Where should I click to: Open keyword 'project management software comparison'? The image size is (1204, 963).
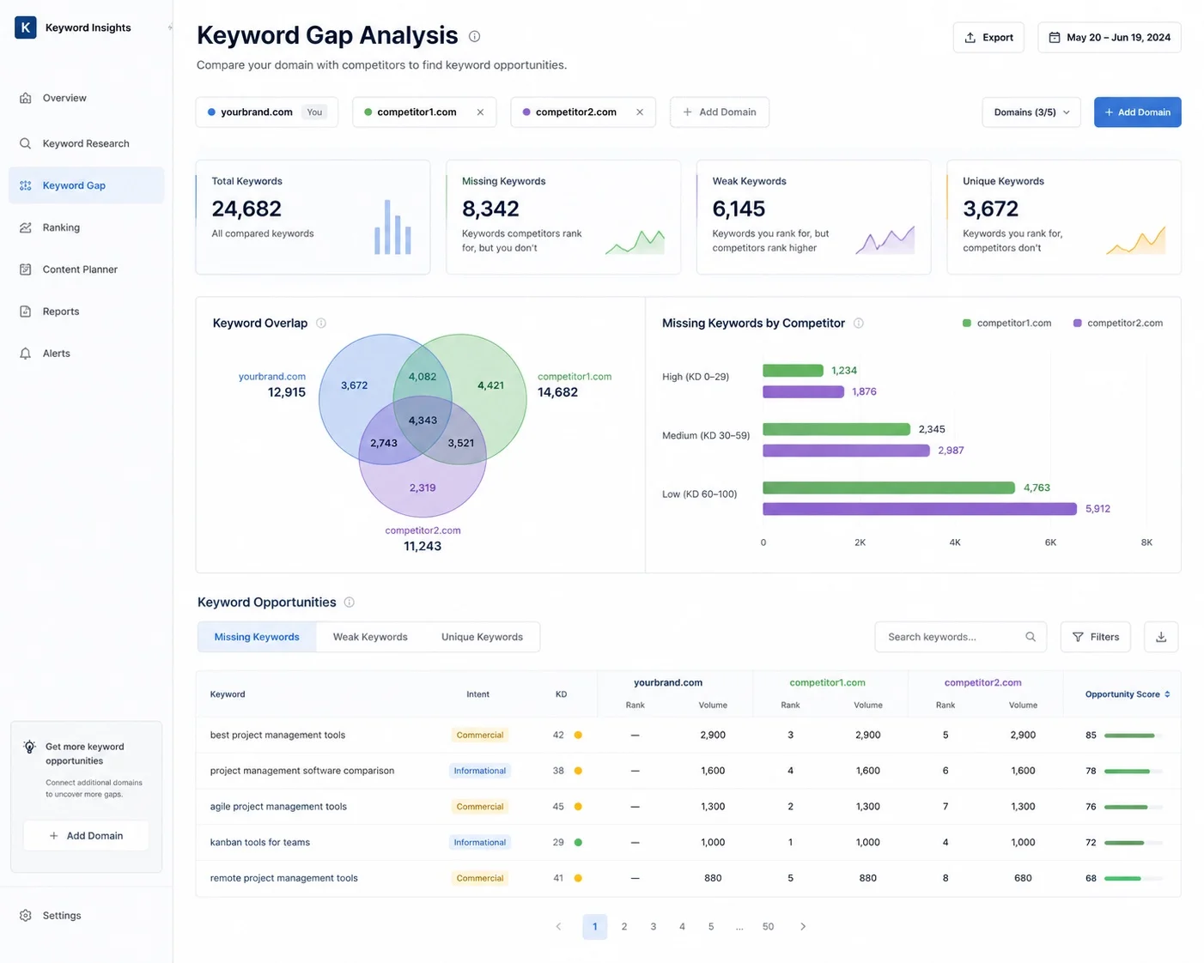coord(302,771)
